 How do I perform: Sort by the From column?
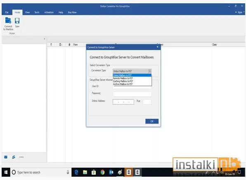click(x=76, y=44)
